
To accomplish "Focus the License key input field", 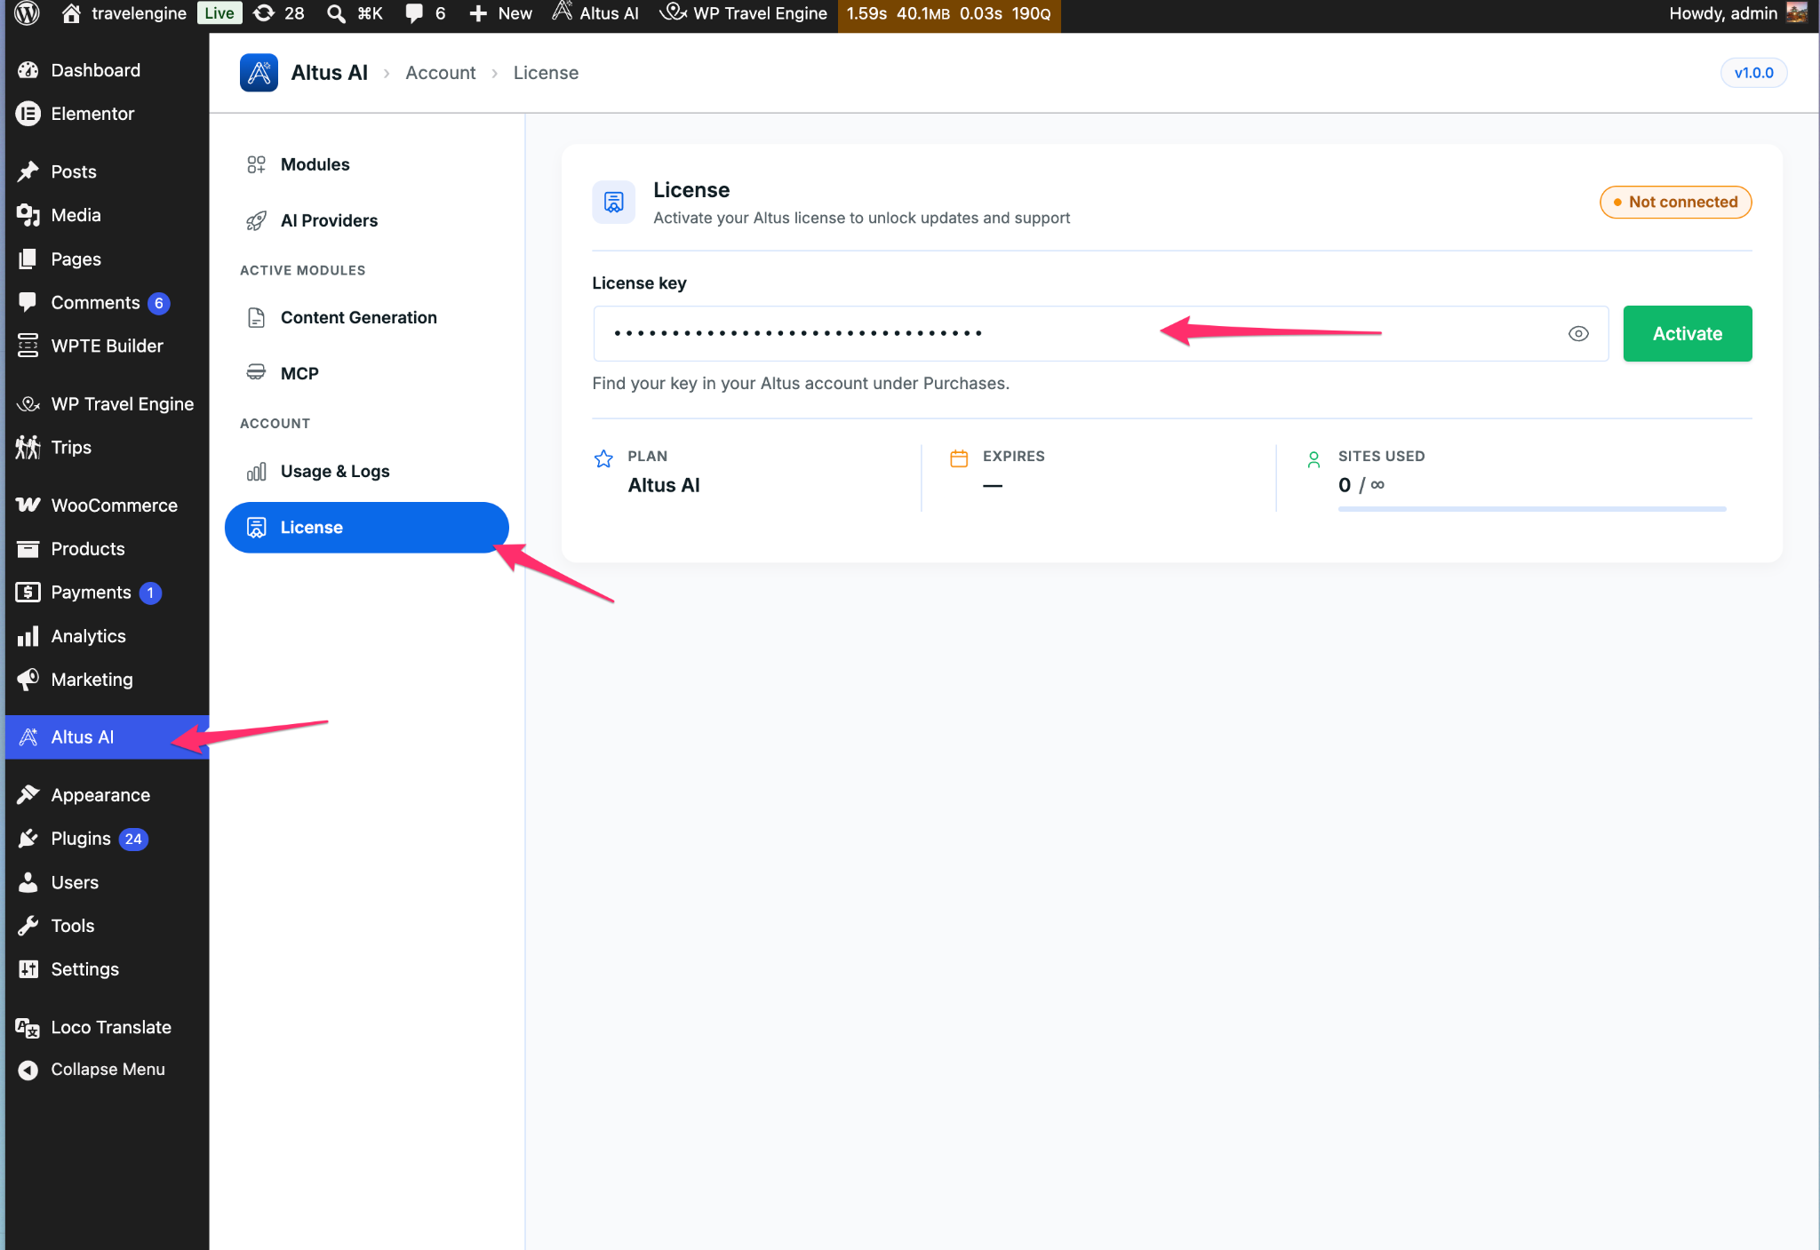I will pos(1100,333).
